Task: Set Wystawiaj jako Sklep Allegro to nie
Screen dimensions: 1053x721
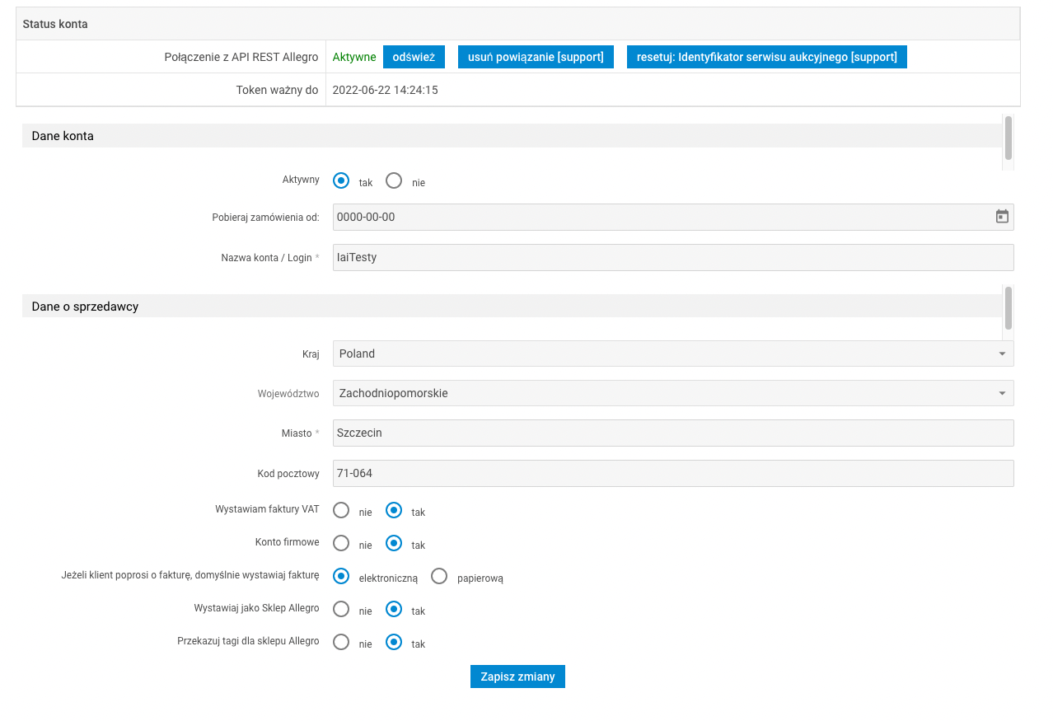Action: [x=341, y=609]
